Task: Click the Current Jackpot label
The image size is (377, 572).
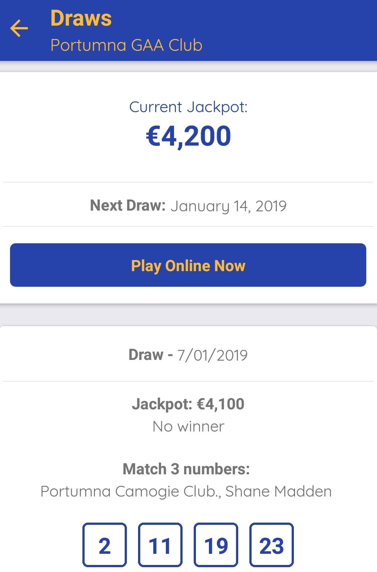Action: [x=188, y=107]
